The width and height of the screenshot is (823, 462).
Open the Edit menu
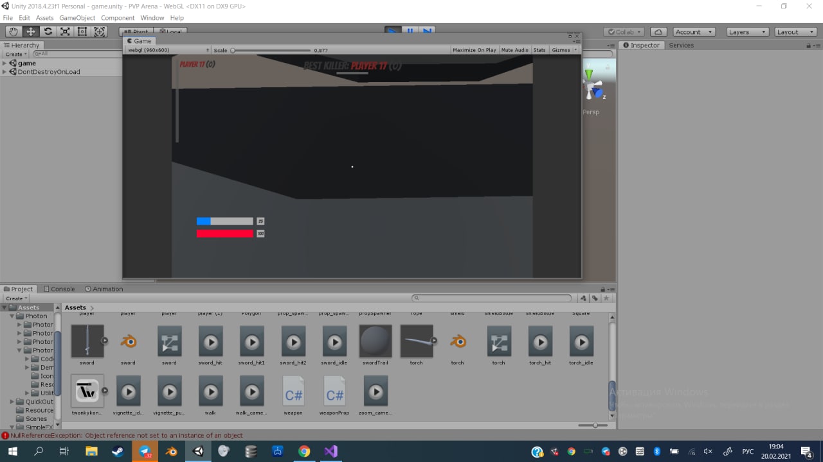coord(24,18)
